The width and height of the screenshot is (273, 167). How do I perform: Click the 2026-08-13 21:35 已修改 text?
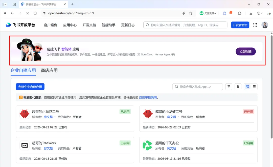[51, 159]
